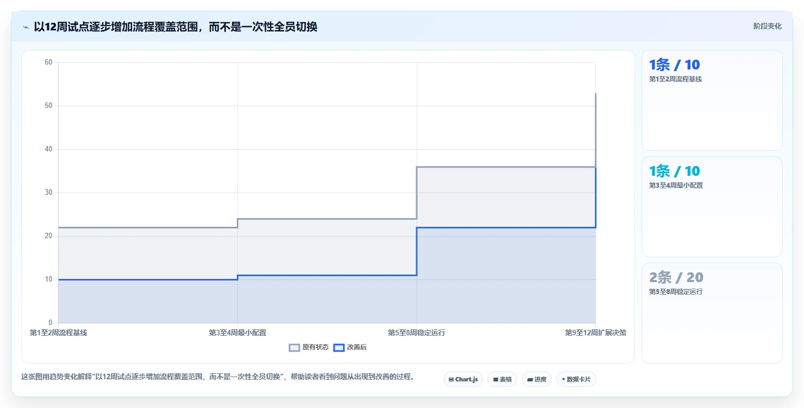Click the blue 改善后 legend color swatch
The image size is (804, 408).
click(339, 347)
